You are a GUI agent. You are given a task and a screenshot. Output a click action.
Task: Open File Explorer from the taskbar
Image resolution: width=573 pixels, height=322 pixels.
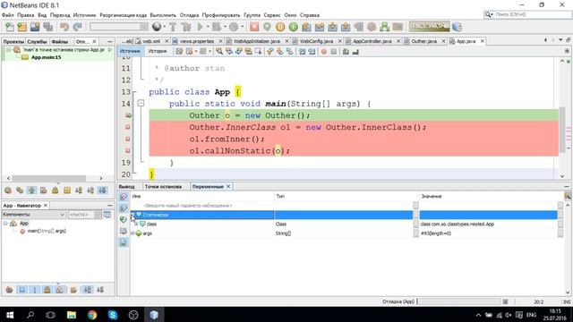pyautogui.click(x=72, y=315)
